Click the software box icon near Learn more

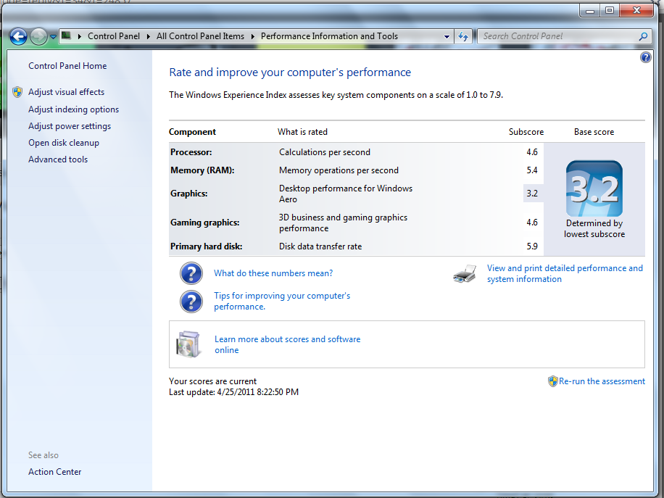click(x=188, y=344)
